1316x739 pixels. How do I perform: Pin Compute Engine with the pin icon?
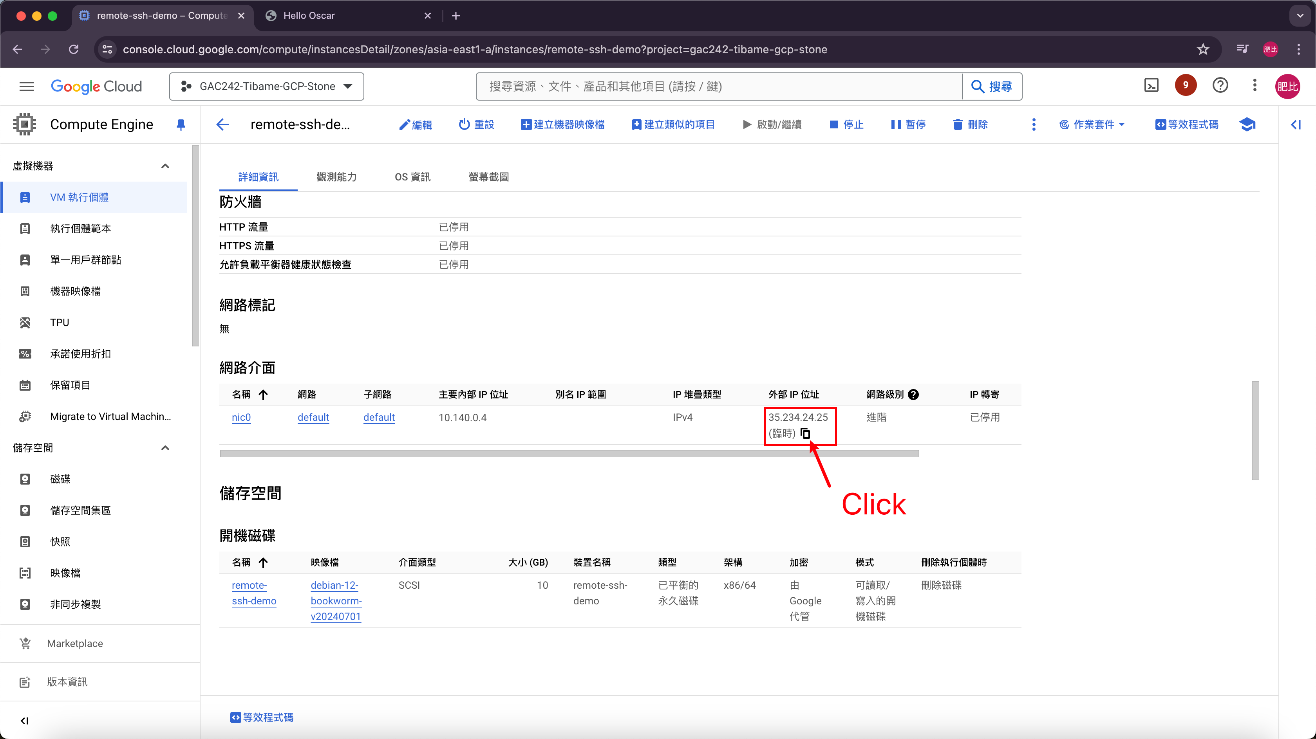click(180, 124)
